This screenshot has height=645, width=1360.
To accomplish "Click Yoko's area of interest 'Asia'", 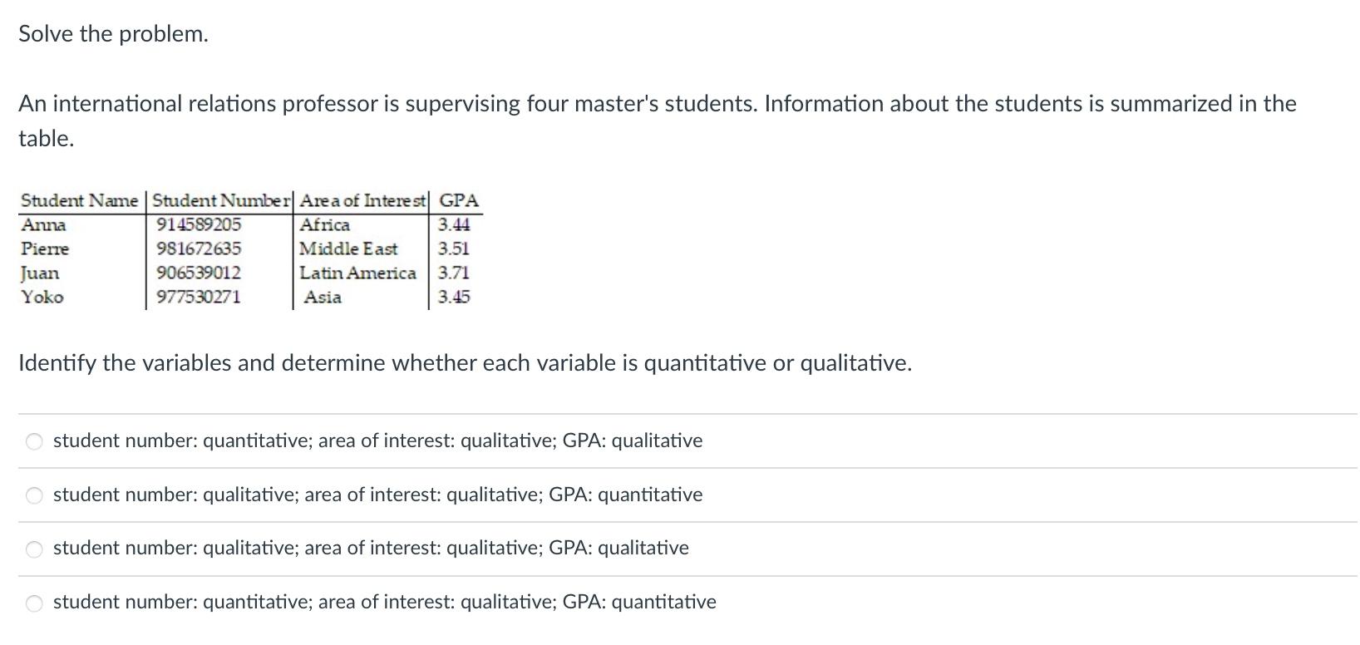I will coord(323,297).
